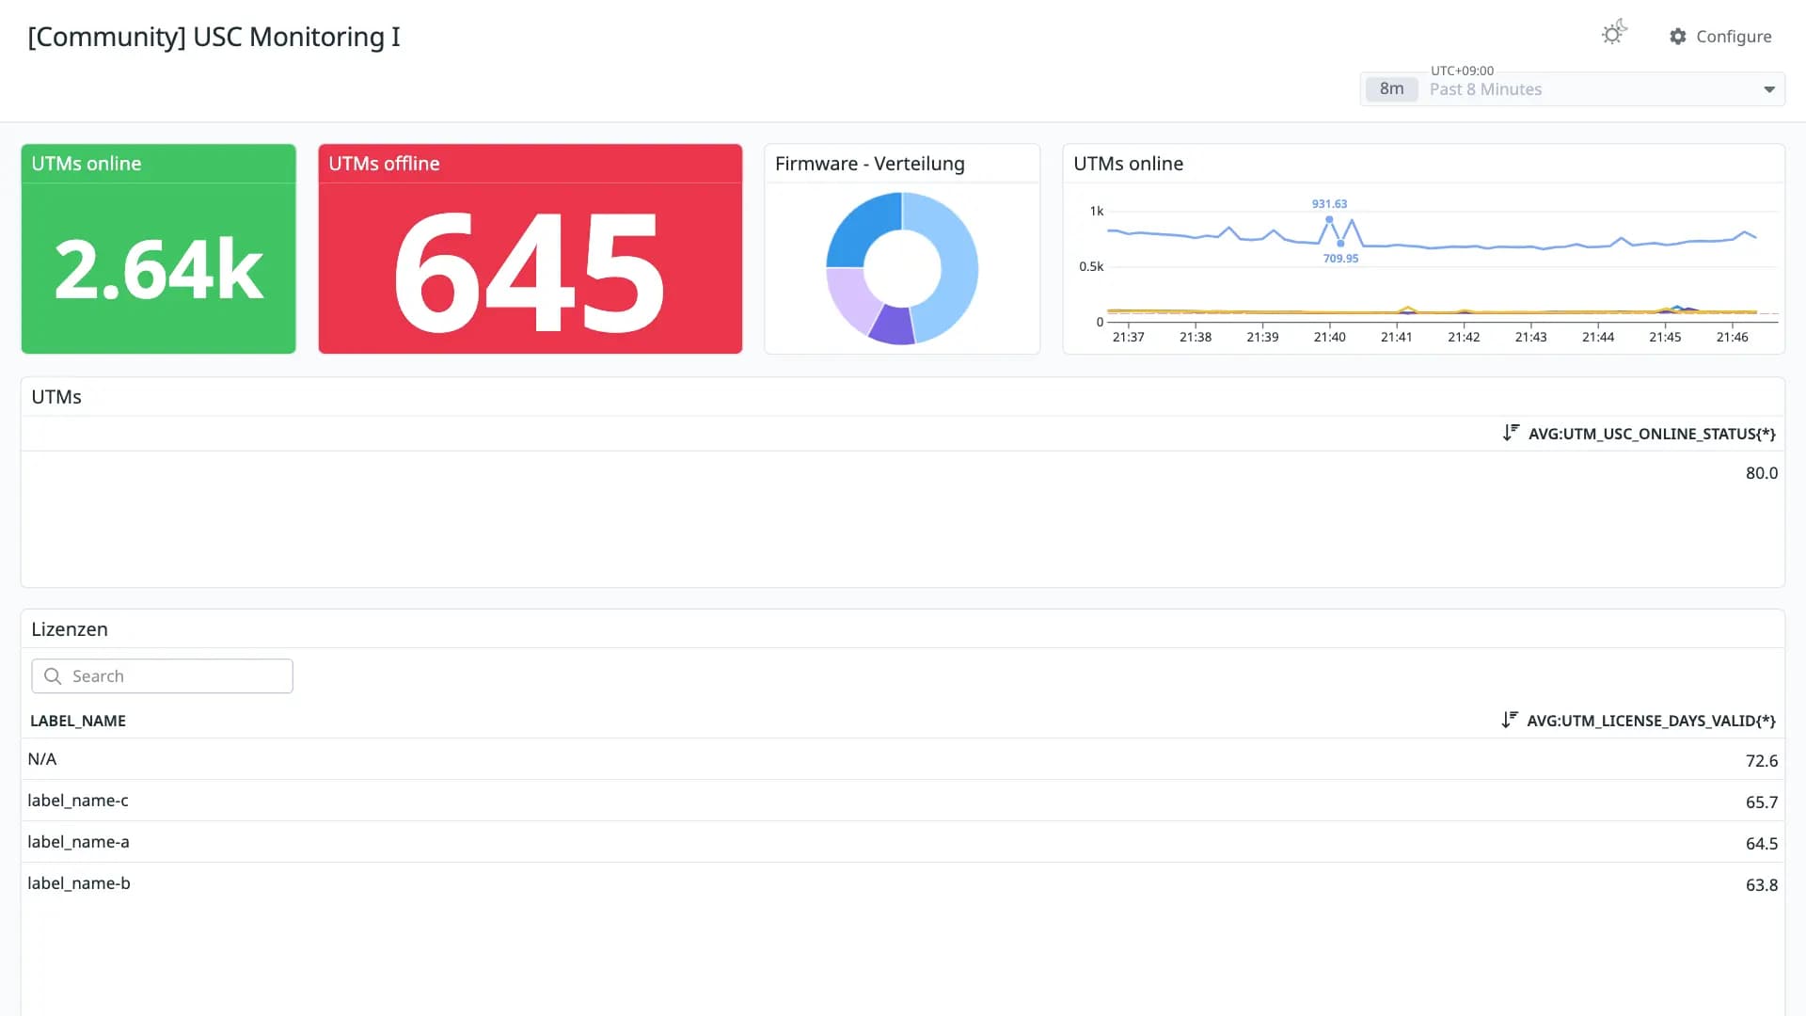Image resolution: width=1806 pixels, height=1016 pixels.
Task: Click the 72.6 license days value
Action: click(1762, 761)
